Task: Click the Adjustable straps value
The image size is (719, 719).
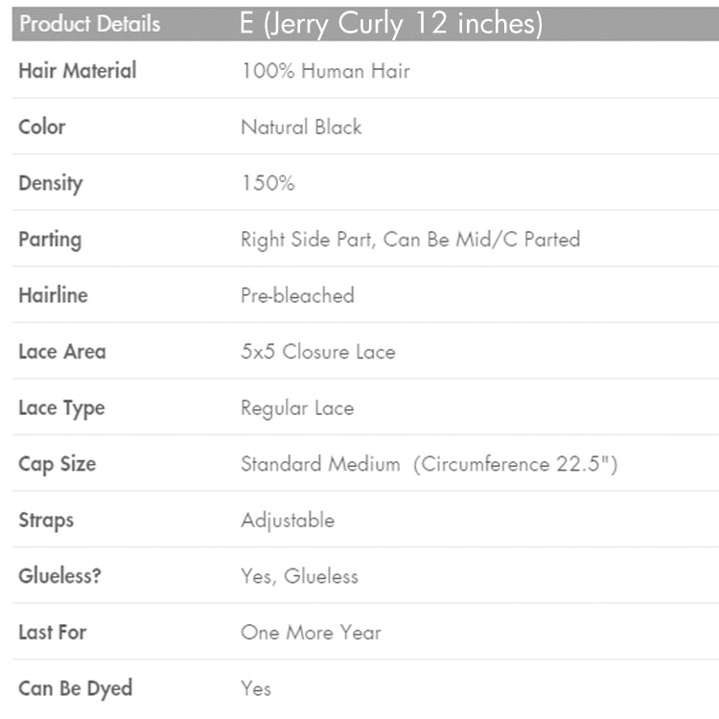Action: (288, 521)
